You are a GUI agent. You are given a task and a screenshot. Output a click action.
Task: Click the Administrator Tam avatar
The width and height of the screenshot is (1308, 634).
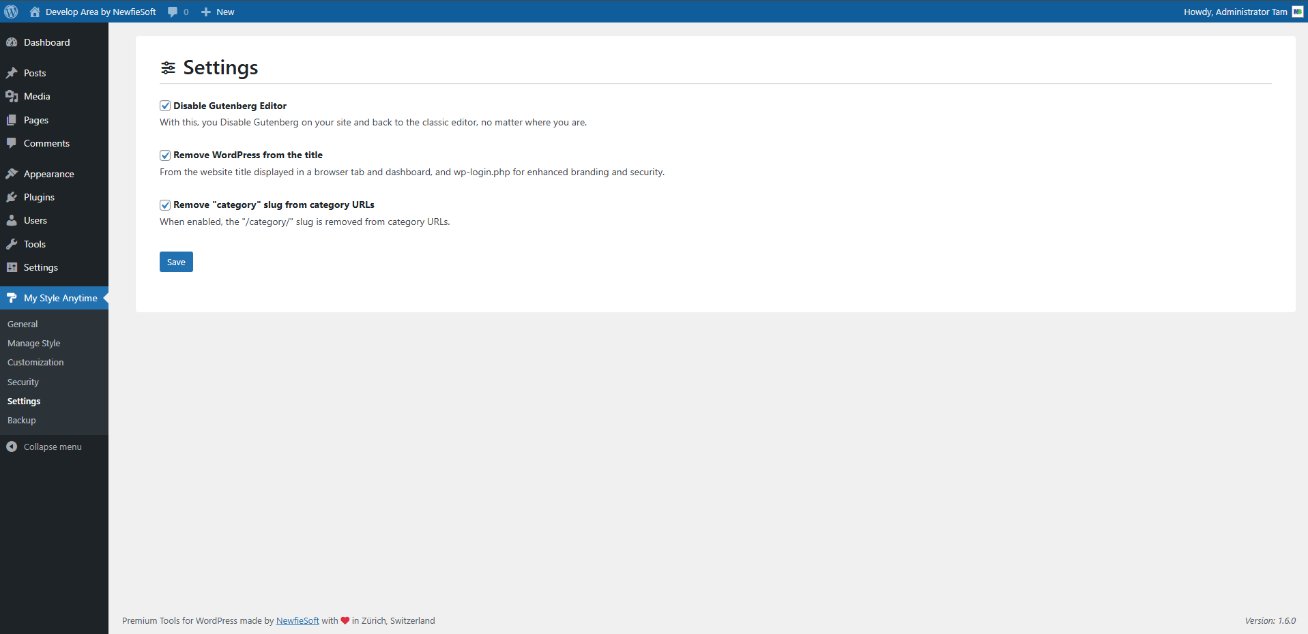click(1298, 12)
